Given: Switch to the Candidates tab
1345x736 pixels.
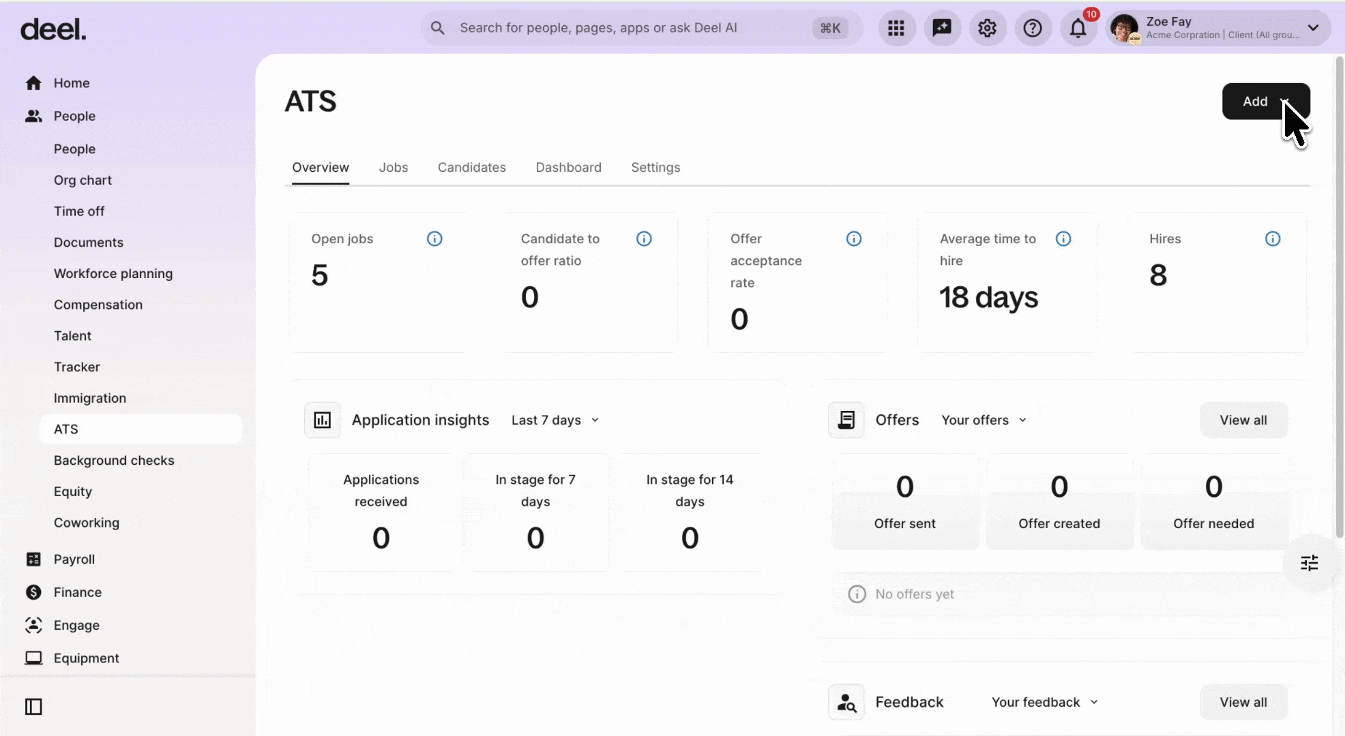Looking at the screenshot, I should (471, 167).
